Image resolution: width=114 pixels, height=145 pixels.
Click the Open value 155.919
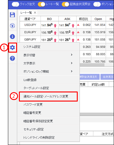100,32
